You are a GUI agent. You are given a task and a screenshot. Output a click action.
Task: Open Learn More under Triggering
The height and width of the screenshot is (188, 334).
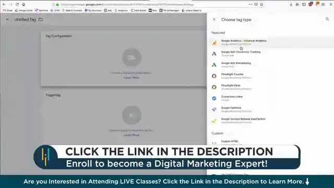click(132, 135)
